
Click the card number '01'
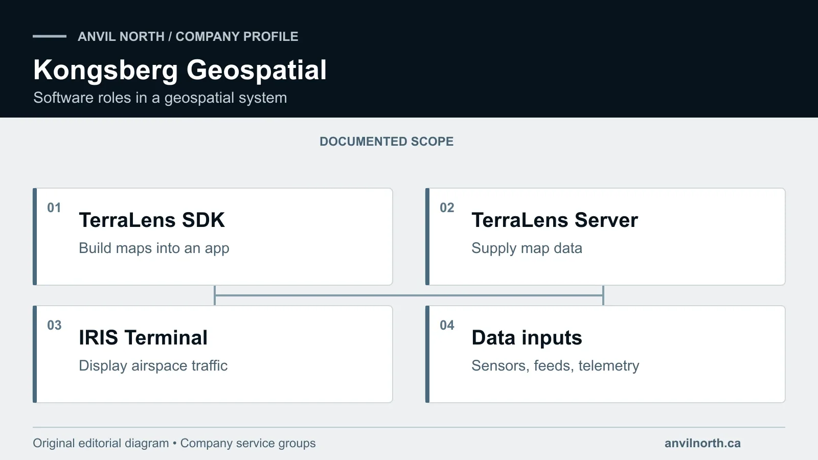pyautogui.click(x=54, y=208)
